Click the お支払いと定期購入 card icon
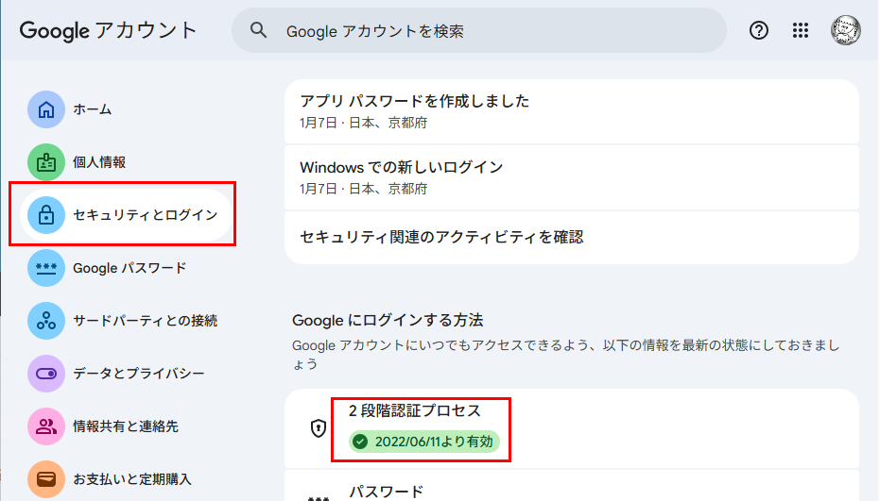Screen dimensions: 880x501 [x=46, y=479]
